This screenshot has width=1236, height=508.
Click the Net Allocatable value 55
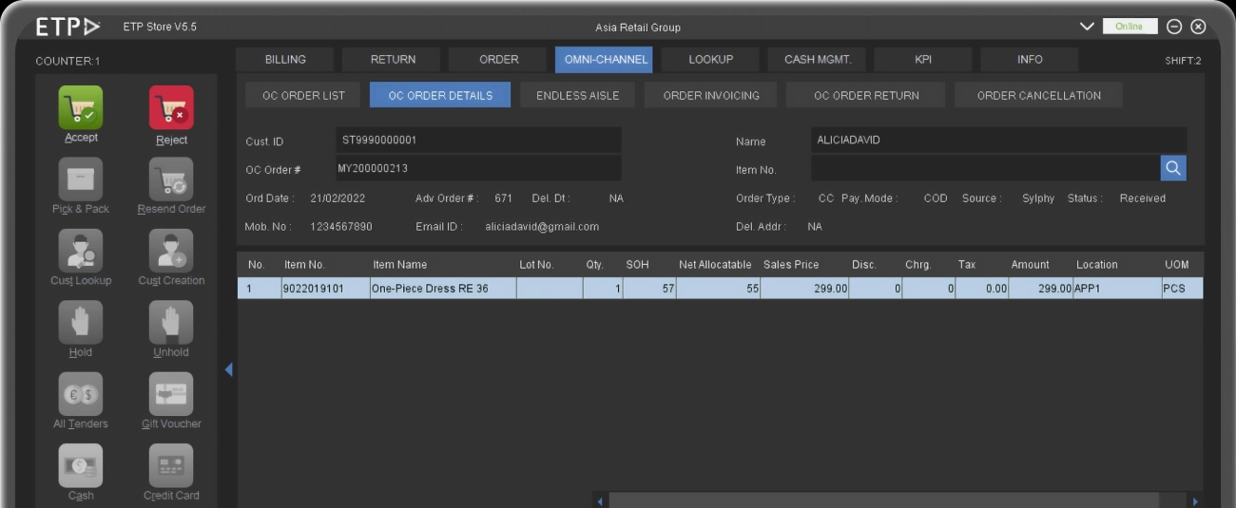[x=718, y=289]
